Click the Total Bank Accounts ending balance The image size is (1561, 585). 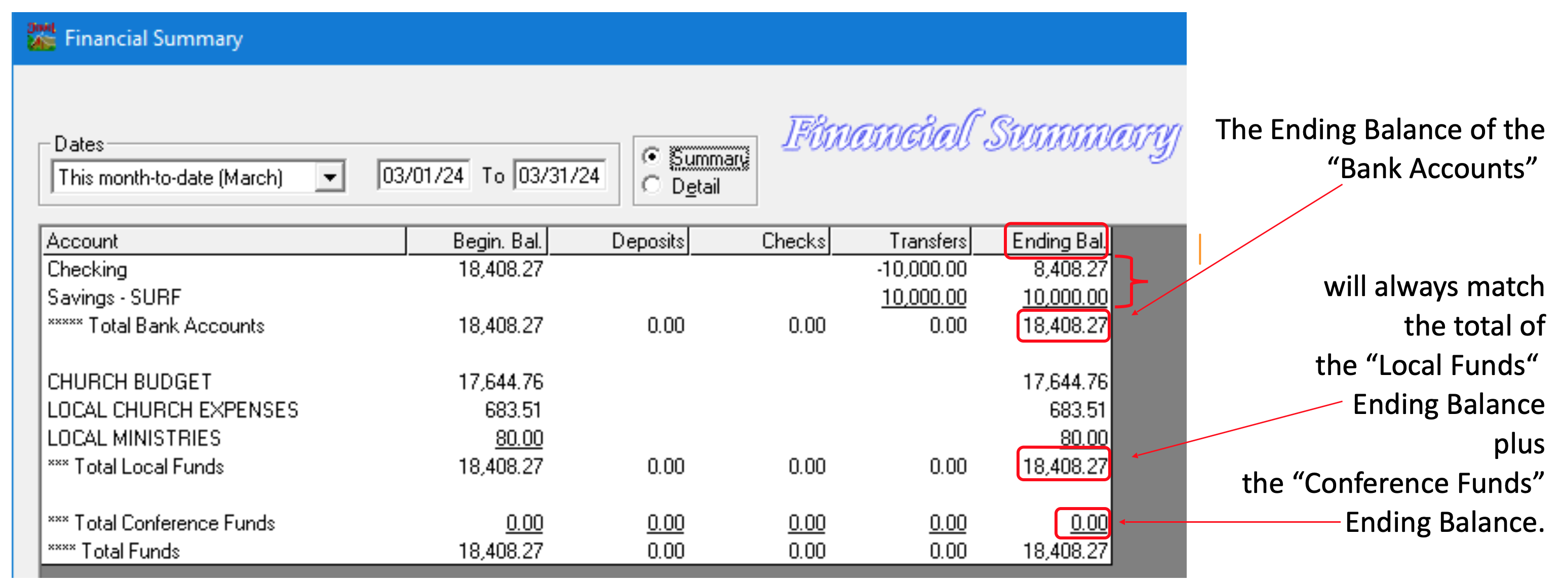[1064, 326]
